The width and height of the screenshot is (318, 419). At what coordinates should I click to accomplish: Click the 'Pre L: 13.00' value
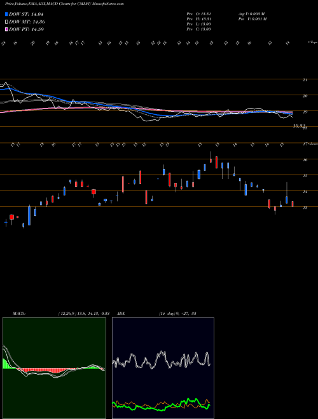[x=198, y=24]
